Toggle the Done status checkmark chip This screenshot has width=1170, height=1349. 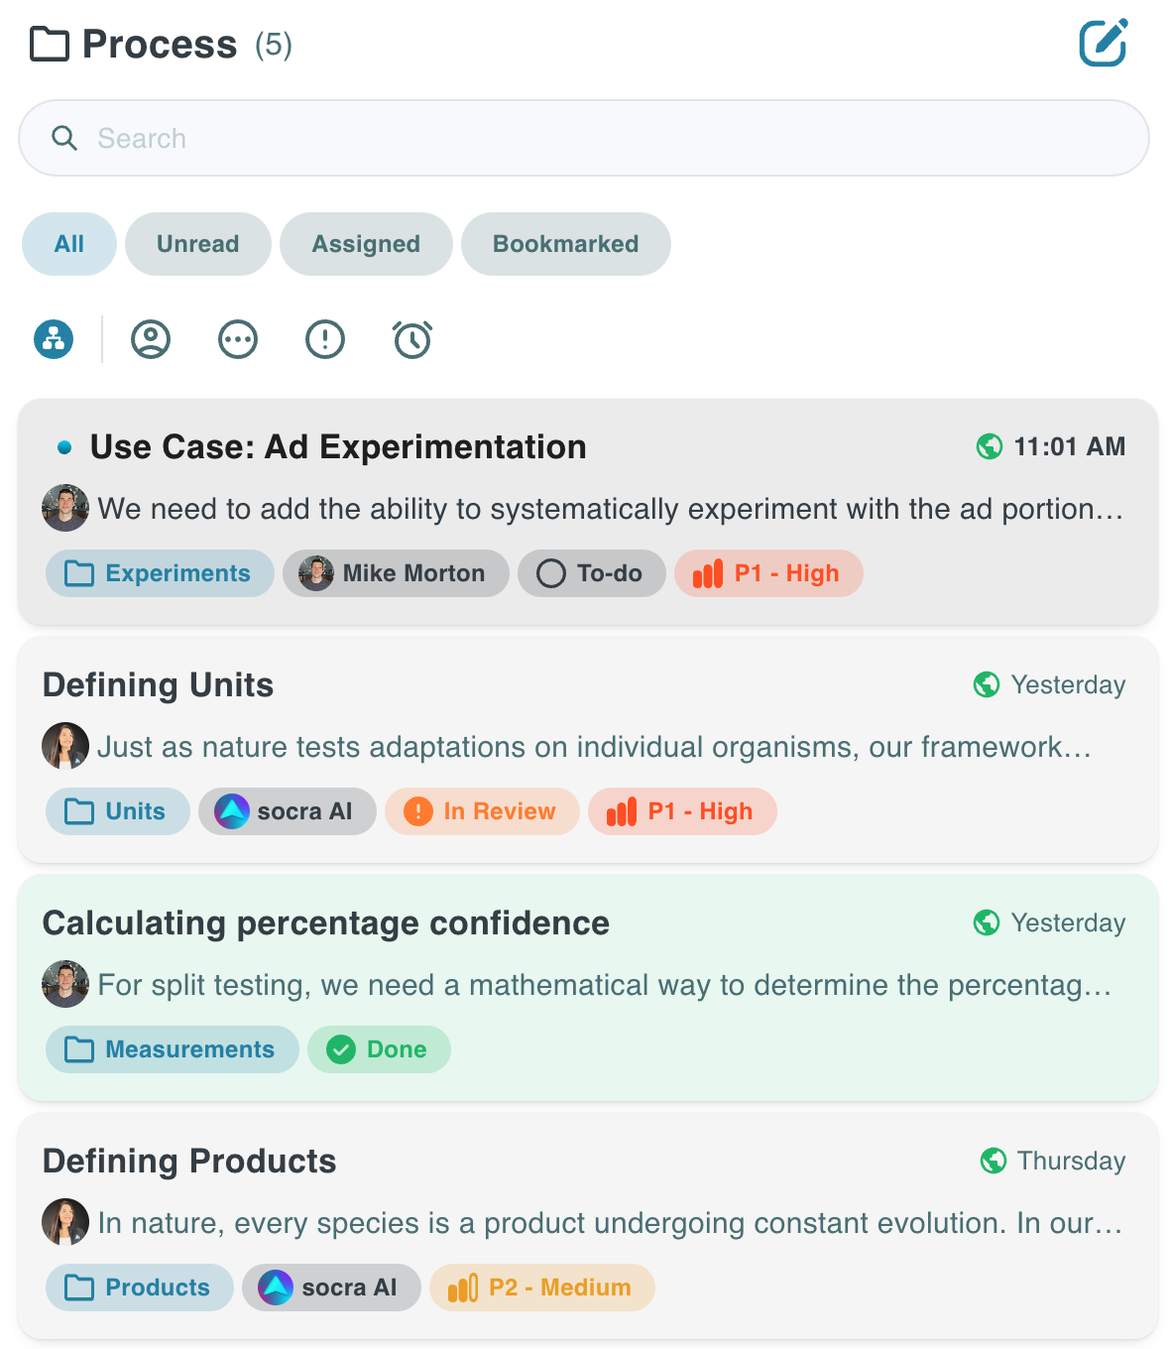point(379,1049)
